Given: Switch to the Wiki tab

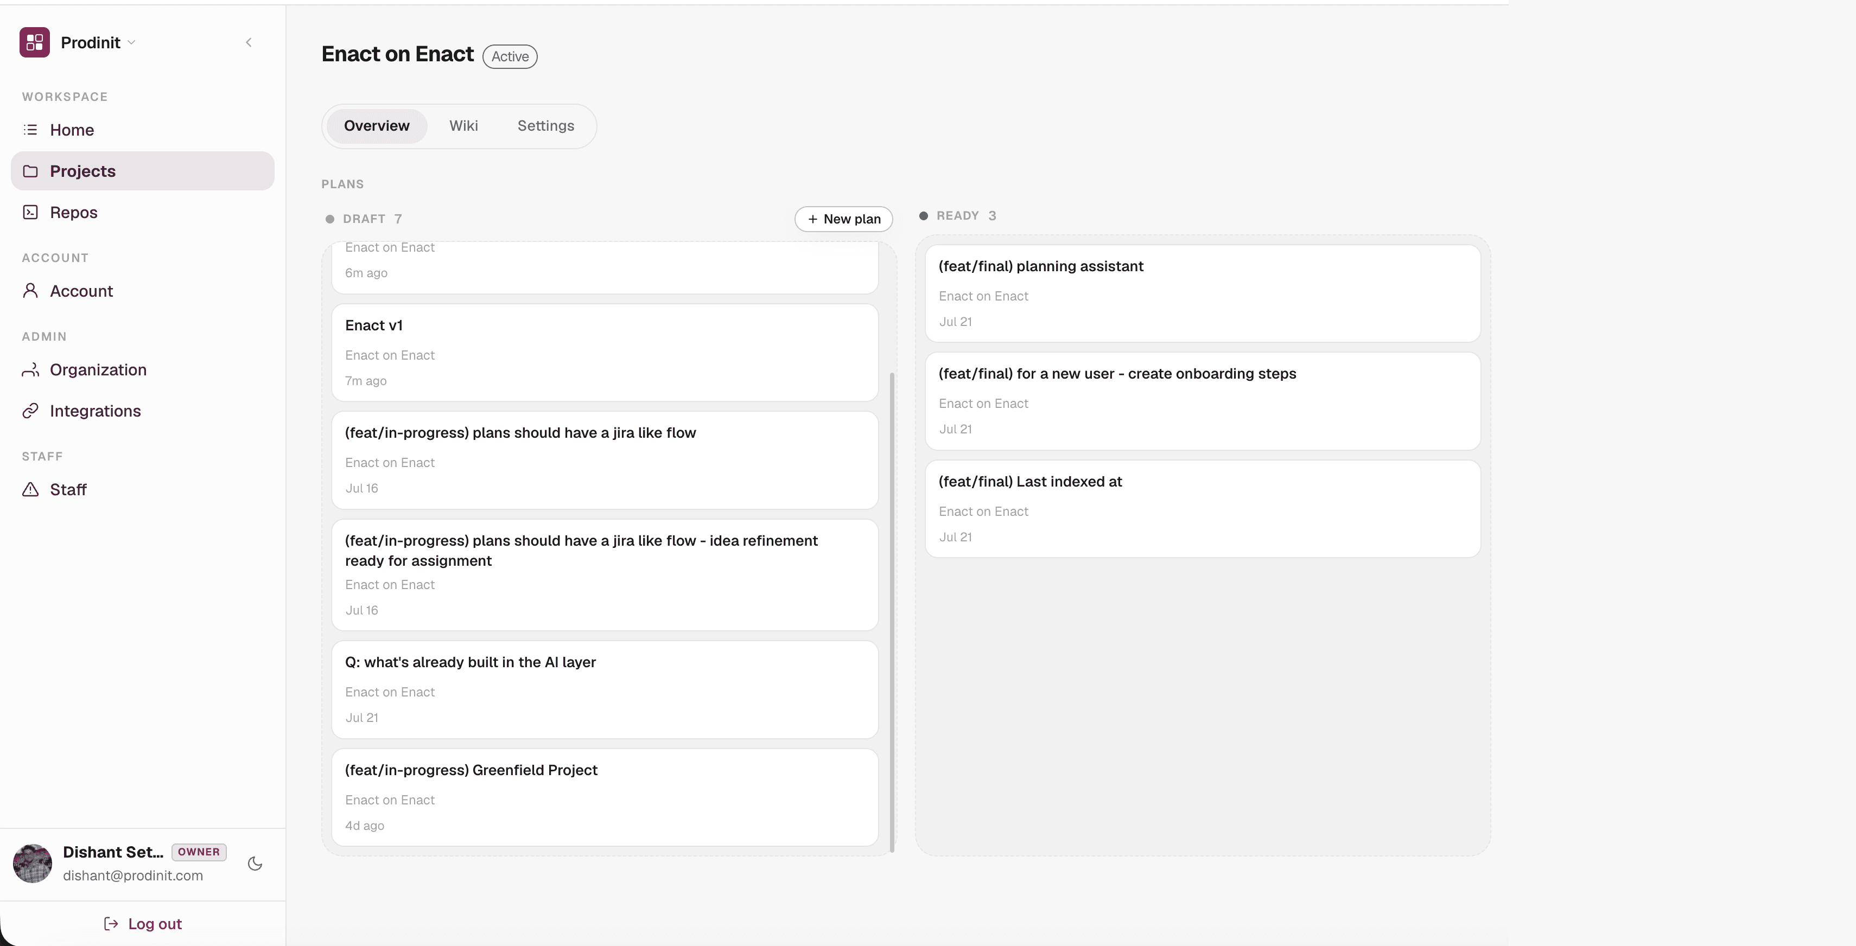Looking at the screenshot, I should point(463,127).
